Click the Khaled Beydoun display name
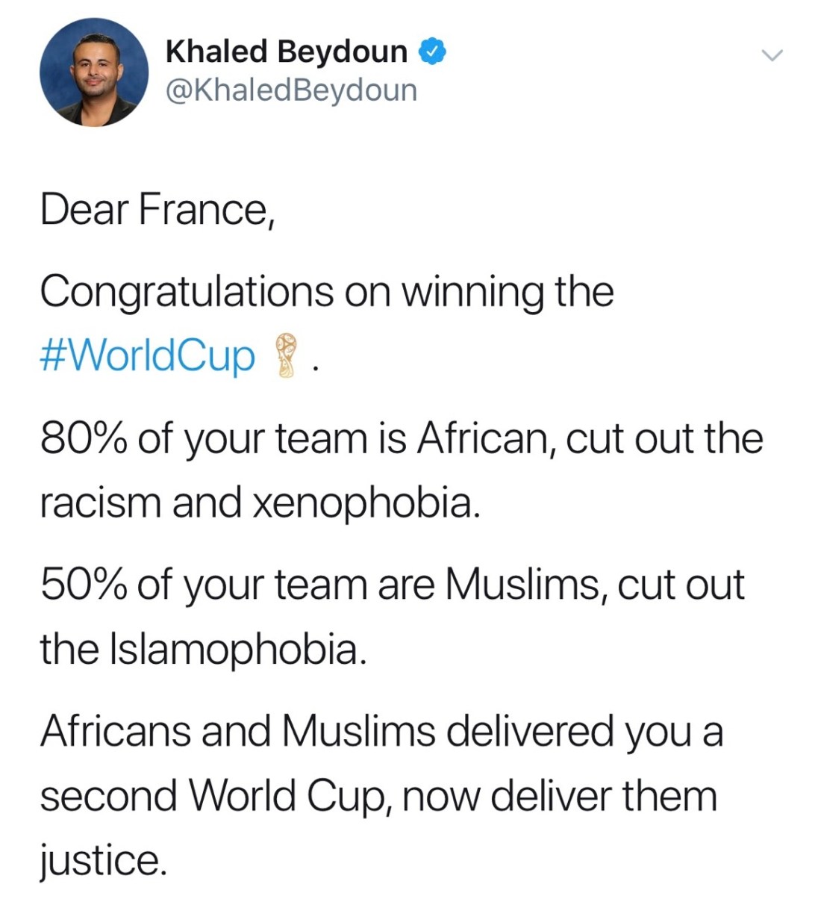The width and height of the screenshot is (821, 902). 286,52
